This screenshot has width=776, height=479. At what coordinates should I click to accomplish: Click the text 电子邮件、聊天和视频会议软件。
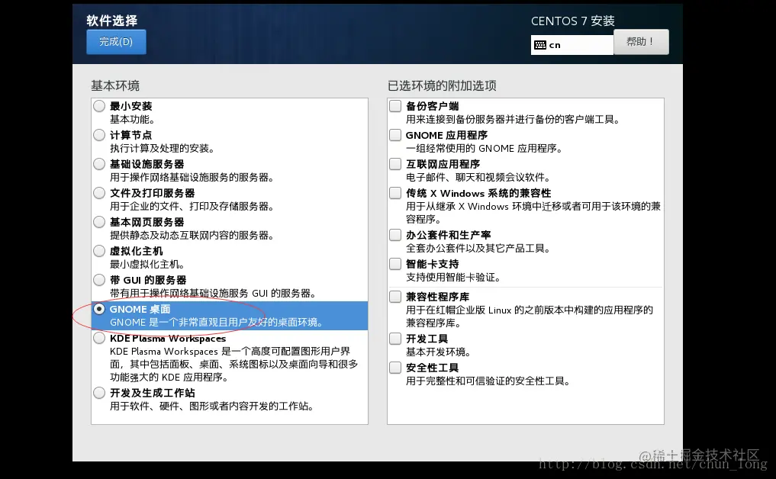478,177
